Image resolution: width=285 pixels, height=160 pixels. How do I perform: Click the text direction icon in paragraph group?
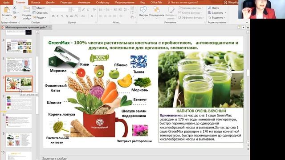tap(133, 8)
